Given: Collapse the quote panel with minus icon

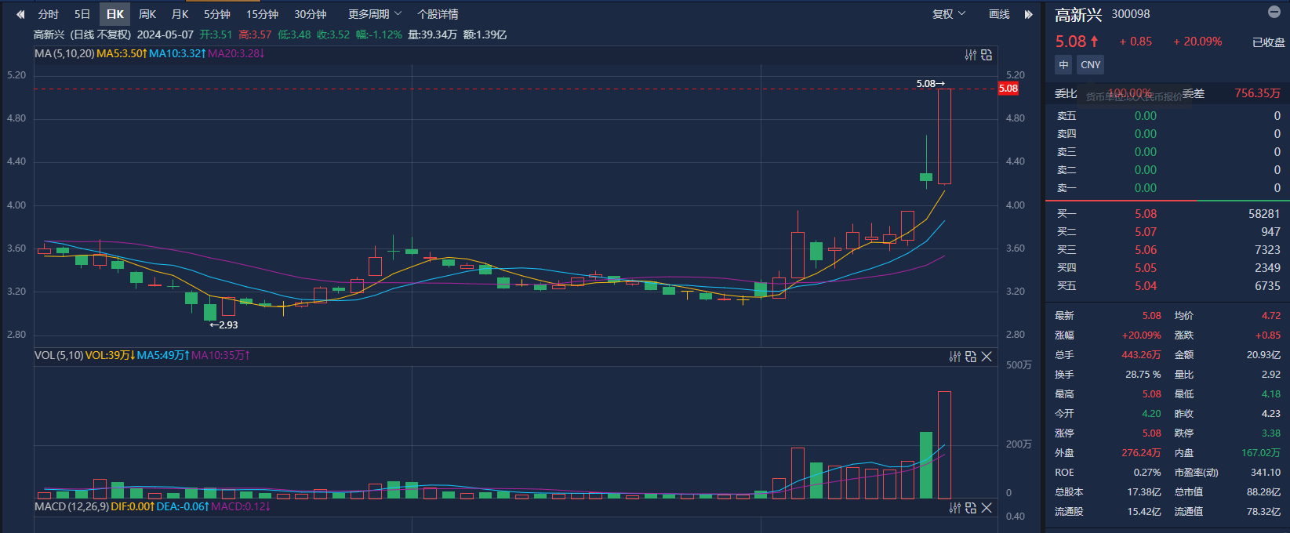Looking at the screenshot, I should (x=1274, y=12).
